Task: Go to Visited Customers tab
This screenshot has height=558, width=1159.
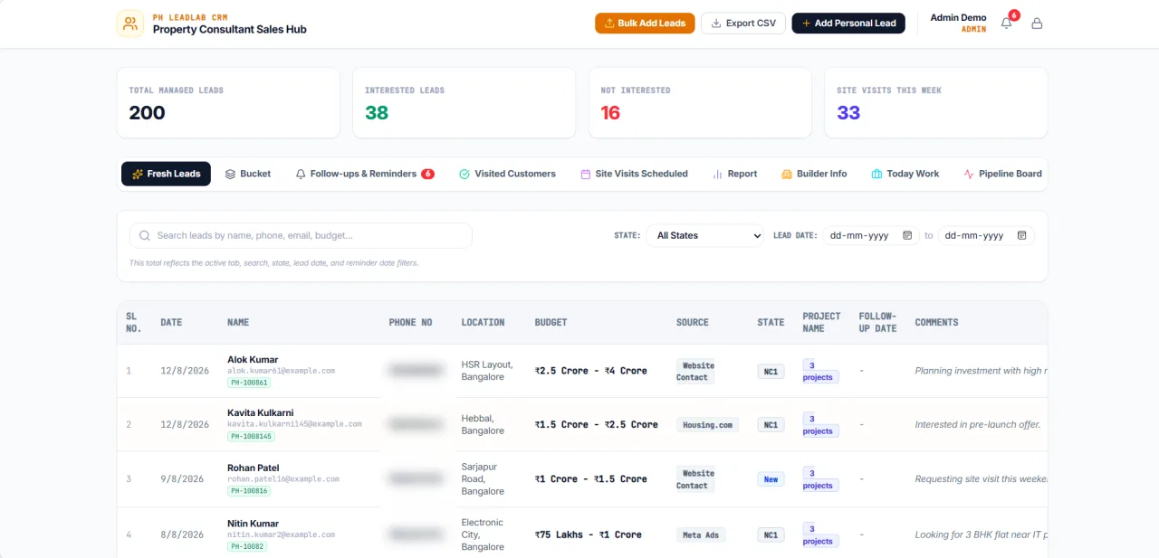Action: coord(507,174)
